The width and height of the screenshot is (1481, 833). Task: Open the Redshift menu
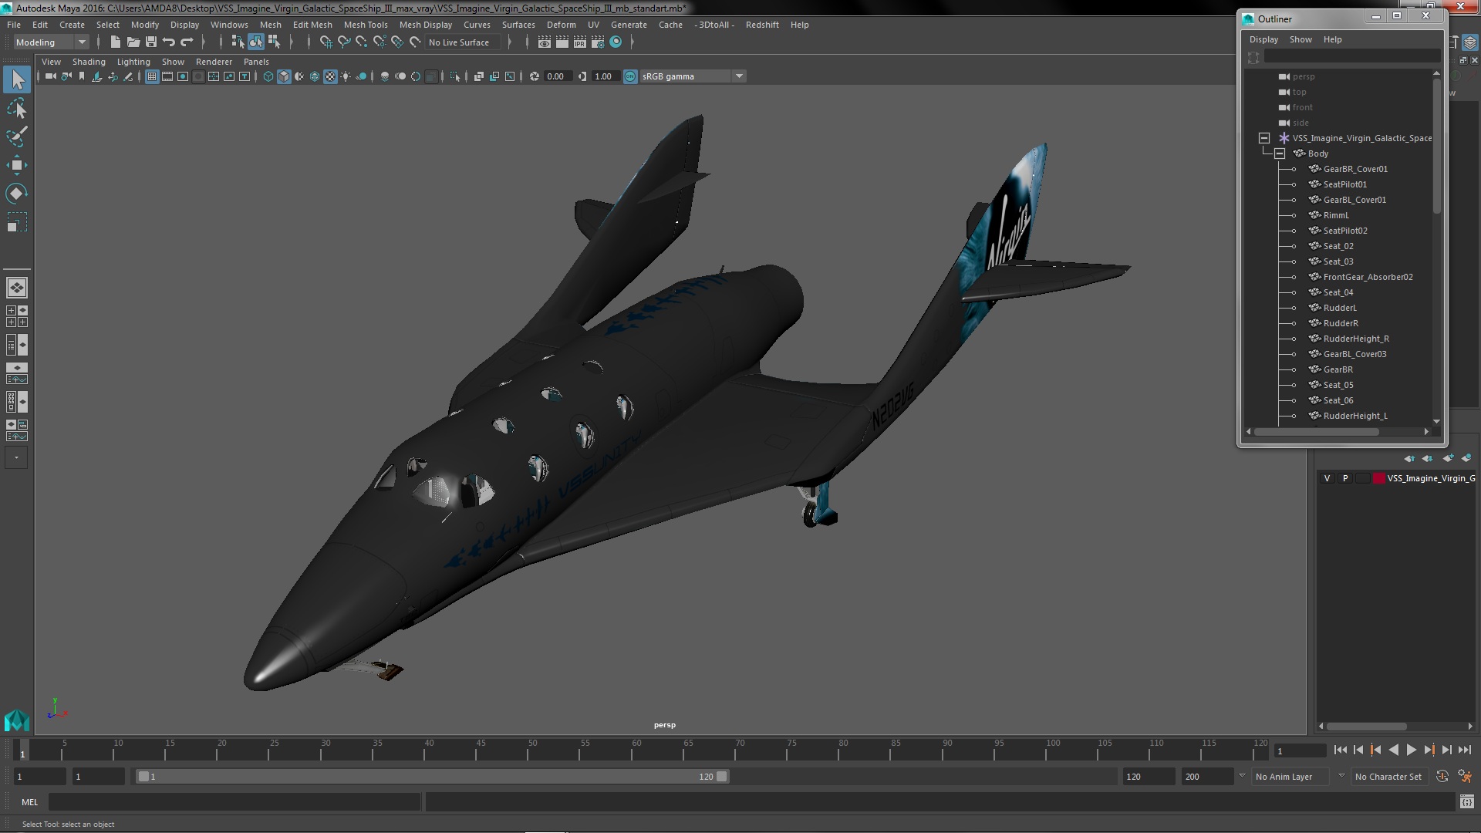pyautogui.click(x=761, y=25)
